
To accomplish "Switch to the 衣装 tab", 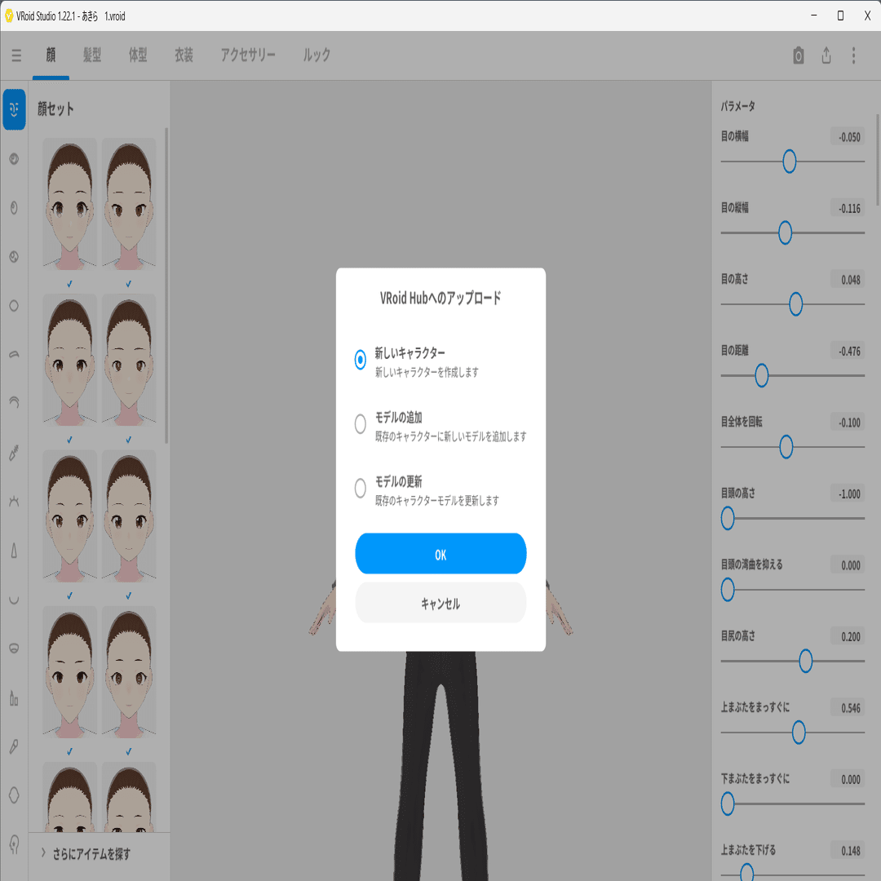I will click(x=184, y=55).
